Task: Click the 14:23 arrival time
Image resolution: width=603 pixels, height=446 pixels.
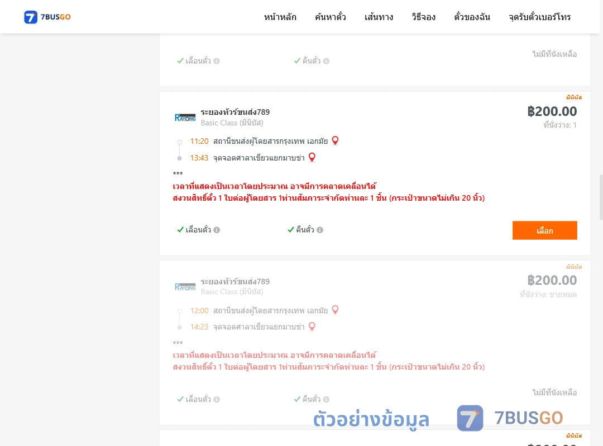Action: [x=199, y=327]
